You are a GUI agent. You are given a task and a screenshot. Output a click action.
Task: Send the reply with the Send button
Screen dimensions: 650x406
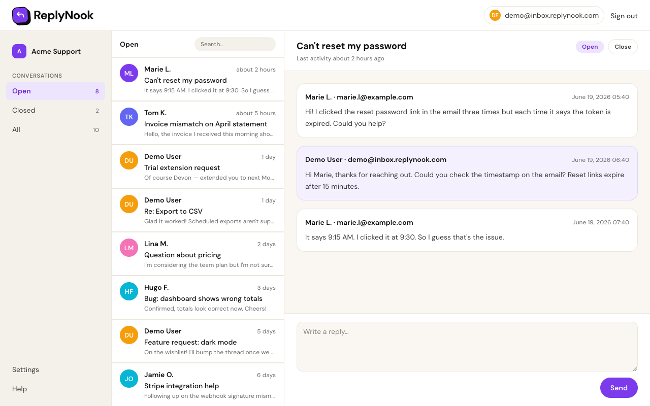[x=619, y=388]
